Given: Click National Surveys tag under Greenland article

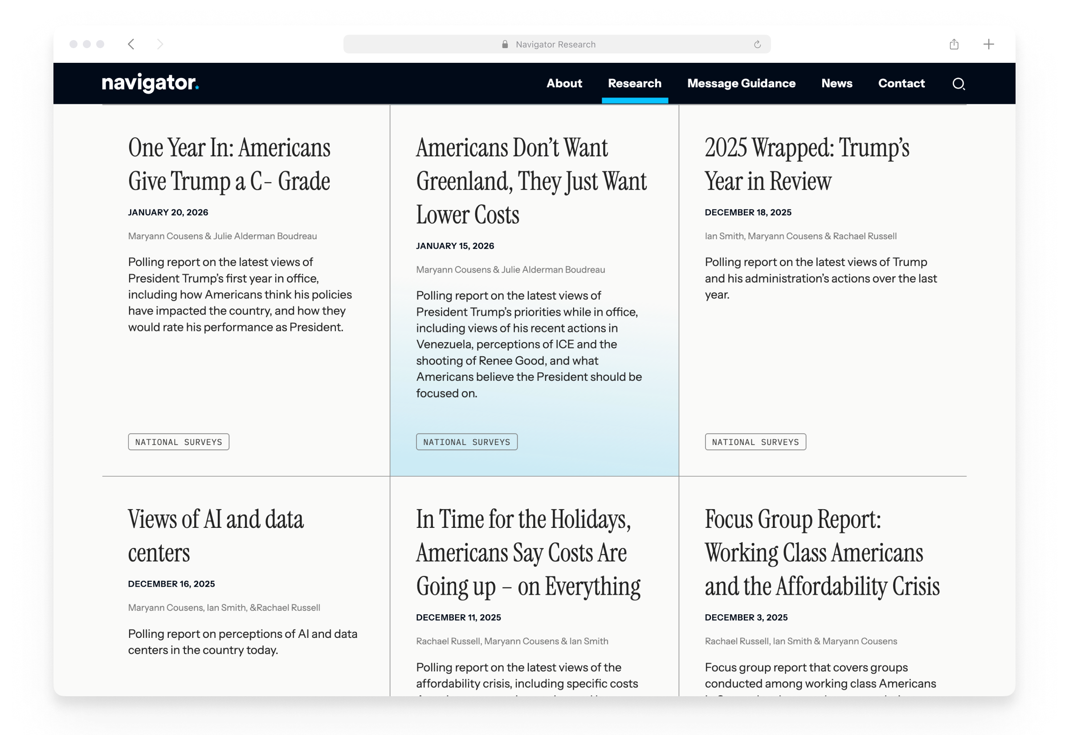Looking at the screenshot, I should tap(466, 441).
